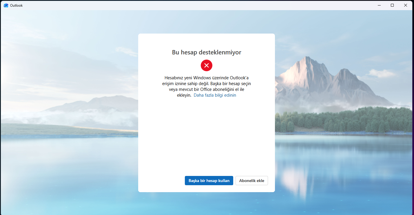
Task: Open "Daha fazla bilgi edinin" link
Action: (215, 95)
